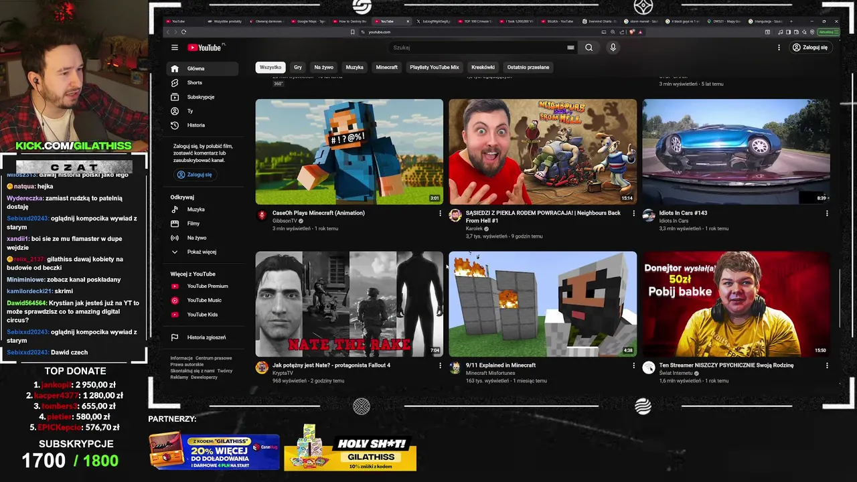The image size is (857, 482).
Task: Play the Idiots In Cars #143 thumbnail
Action: pos(736,151)
